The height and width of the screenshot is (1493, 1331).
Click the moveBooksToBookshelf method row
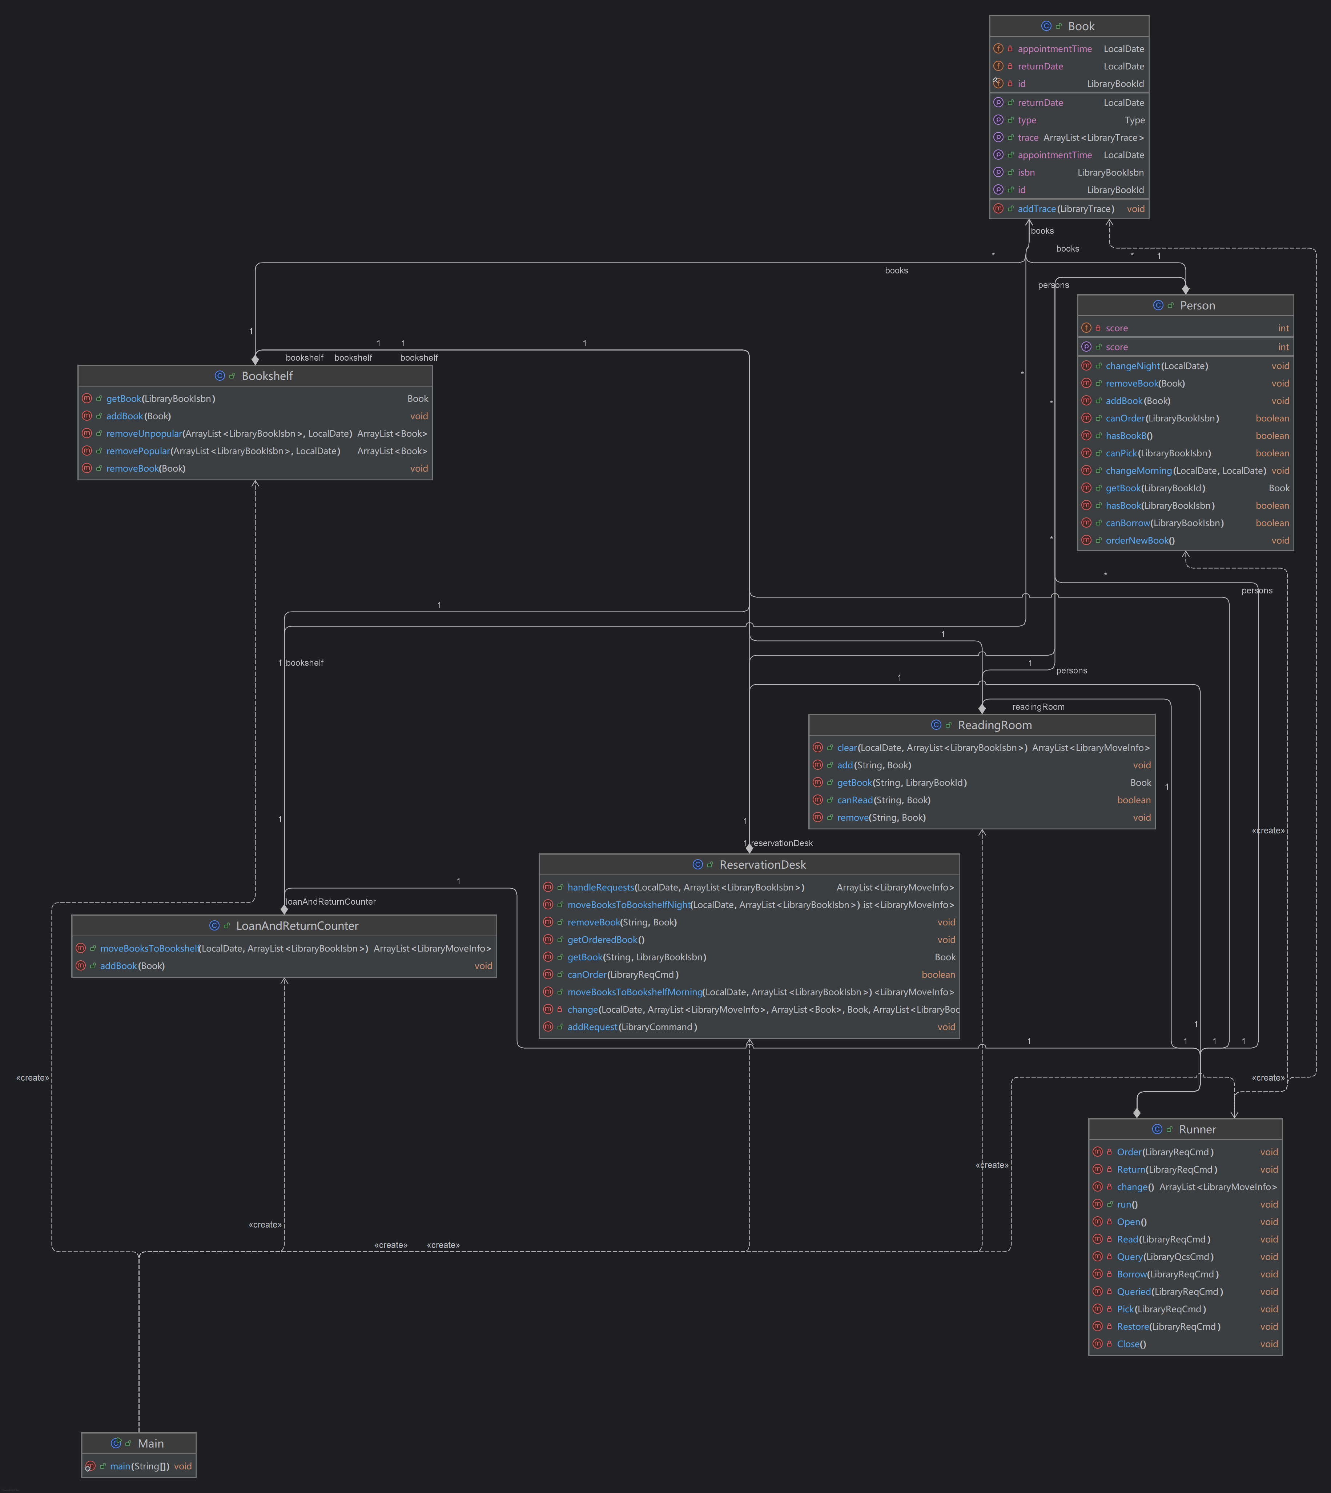click(x=149, y=949)
